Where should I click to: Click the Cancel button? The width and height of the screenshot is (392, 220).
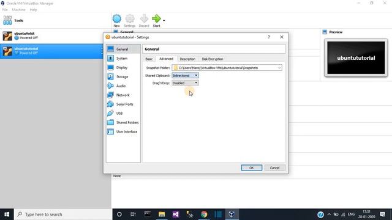pos(275,168)
